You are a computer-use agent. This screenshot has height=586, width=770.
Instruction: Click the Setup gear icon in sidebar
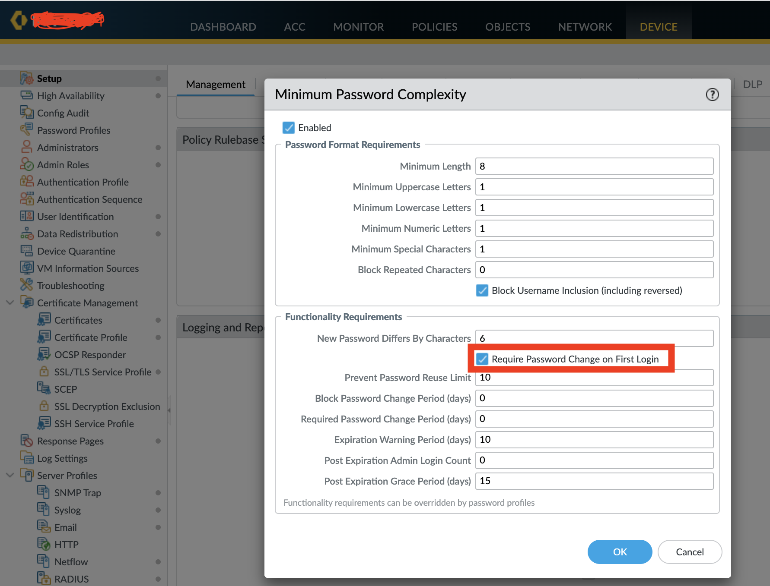[x=26, y=78]
